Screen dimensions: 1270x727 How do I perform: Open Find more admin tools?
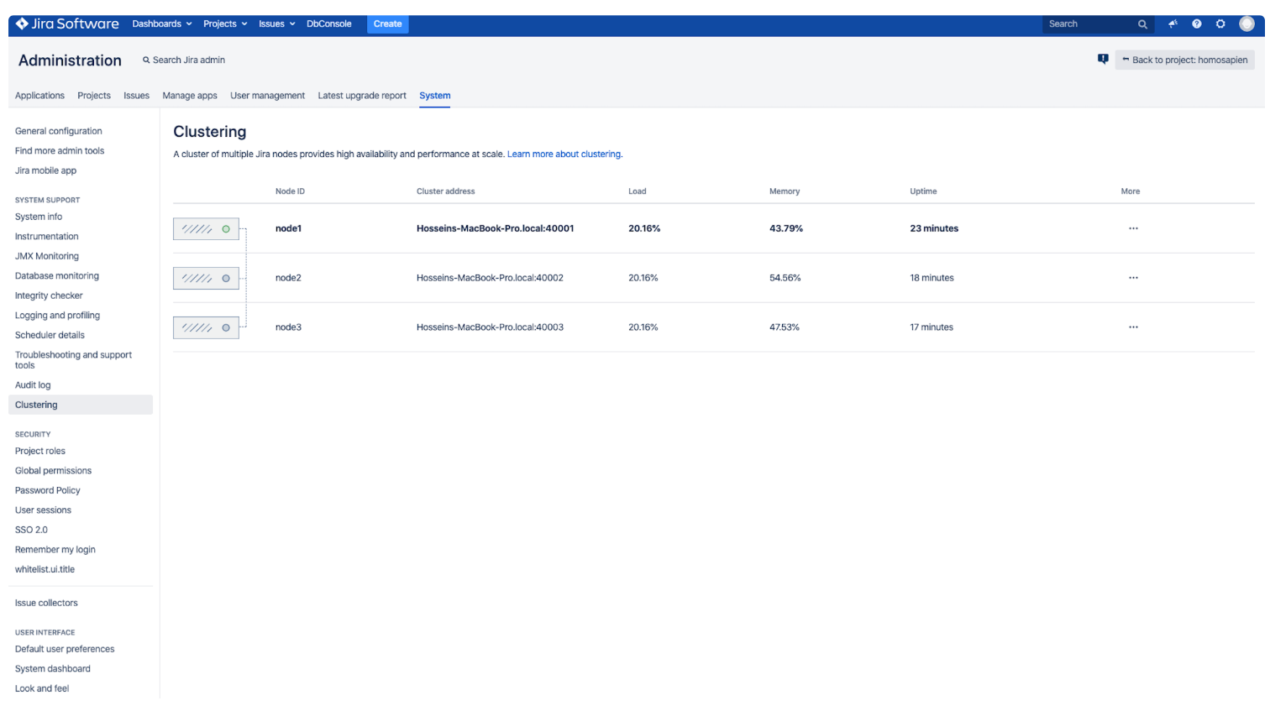coord(60,151)
